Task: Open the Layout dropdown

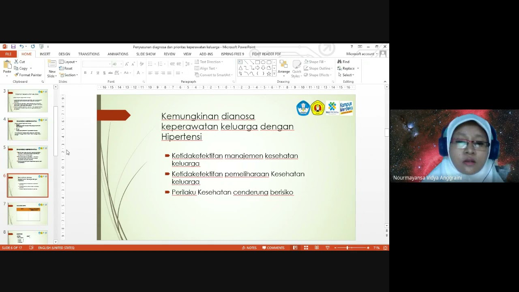Action: coord(68,62)
